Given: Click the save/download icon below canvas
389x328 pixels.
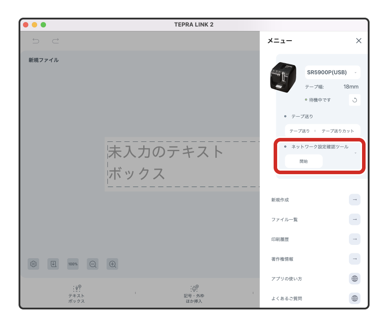Looking at the screenshot, I should [53, 264].
